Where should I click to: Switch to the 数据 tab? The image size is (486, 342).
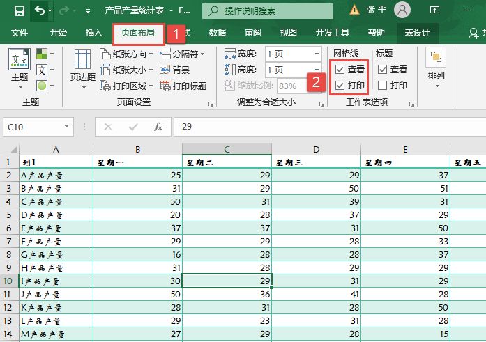pyautogui.click(x=218, y=33)
